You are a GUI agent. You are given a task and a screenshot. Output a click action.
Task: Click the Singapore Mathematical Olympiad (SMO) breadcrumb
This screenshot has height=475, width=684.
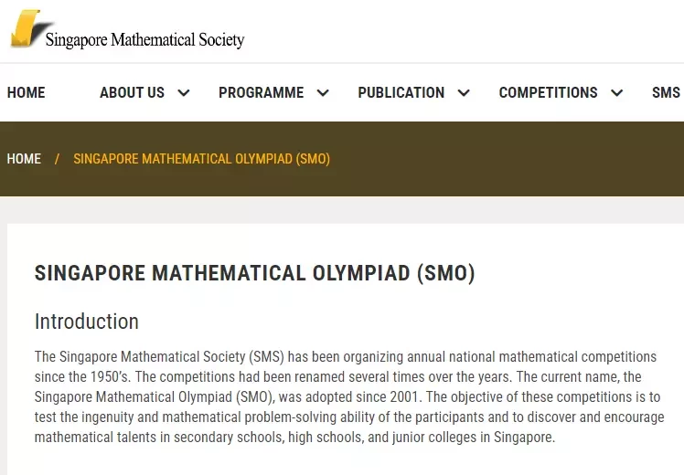coord(201,159)
